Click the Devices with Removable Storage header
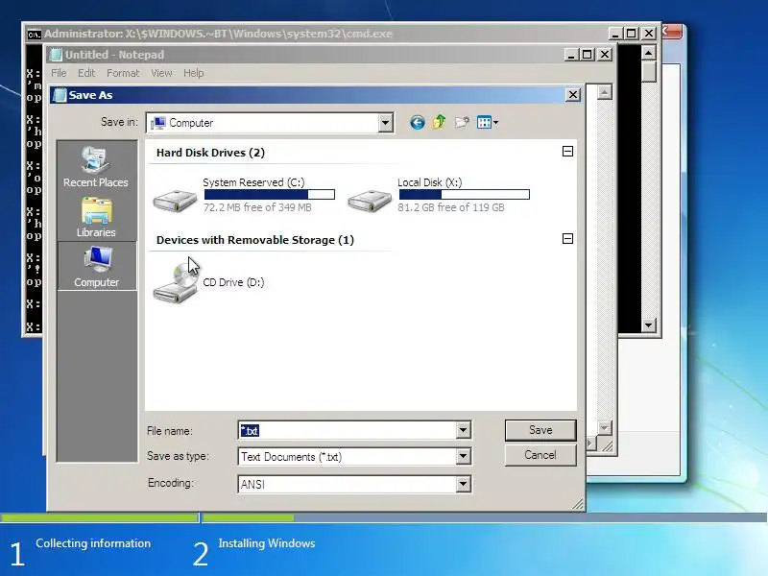The height and width of the screenshot is (576, 768). (x=255, y=240)
